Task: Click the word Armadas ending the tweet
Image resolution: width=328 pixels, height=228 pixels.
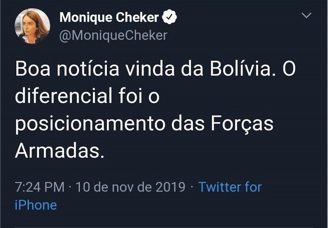Action: click(x=57, y=150)
